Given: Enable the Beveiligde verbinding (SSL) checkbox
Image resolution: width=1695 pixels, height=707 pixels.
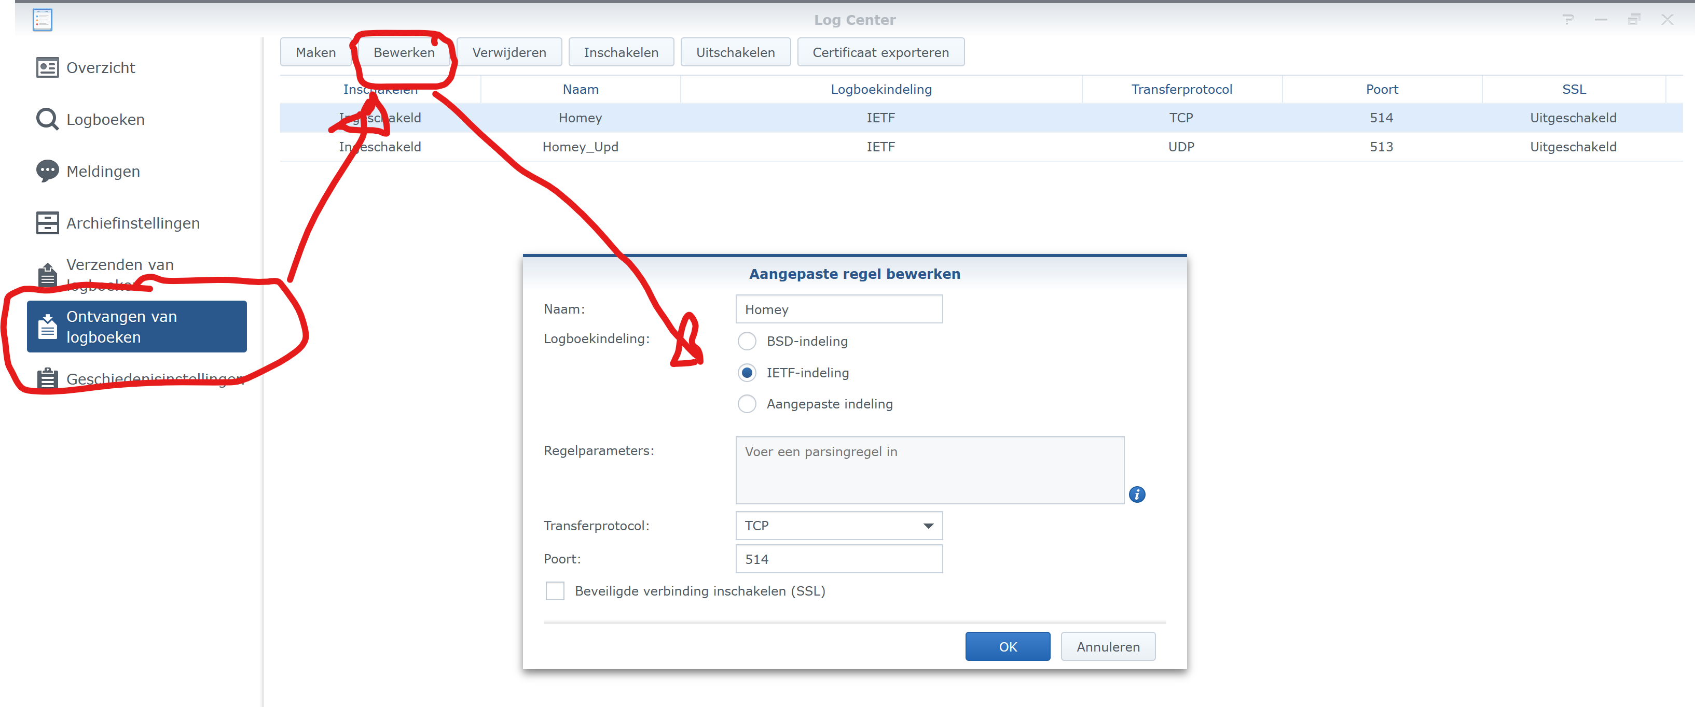Looking at the screenshot, I should [555, 591].
